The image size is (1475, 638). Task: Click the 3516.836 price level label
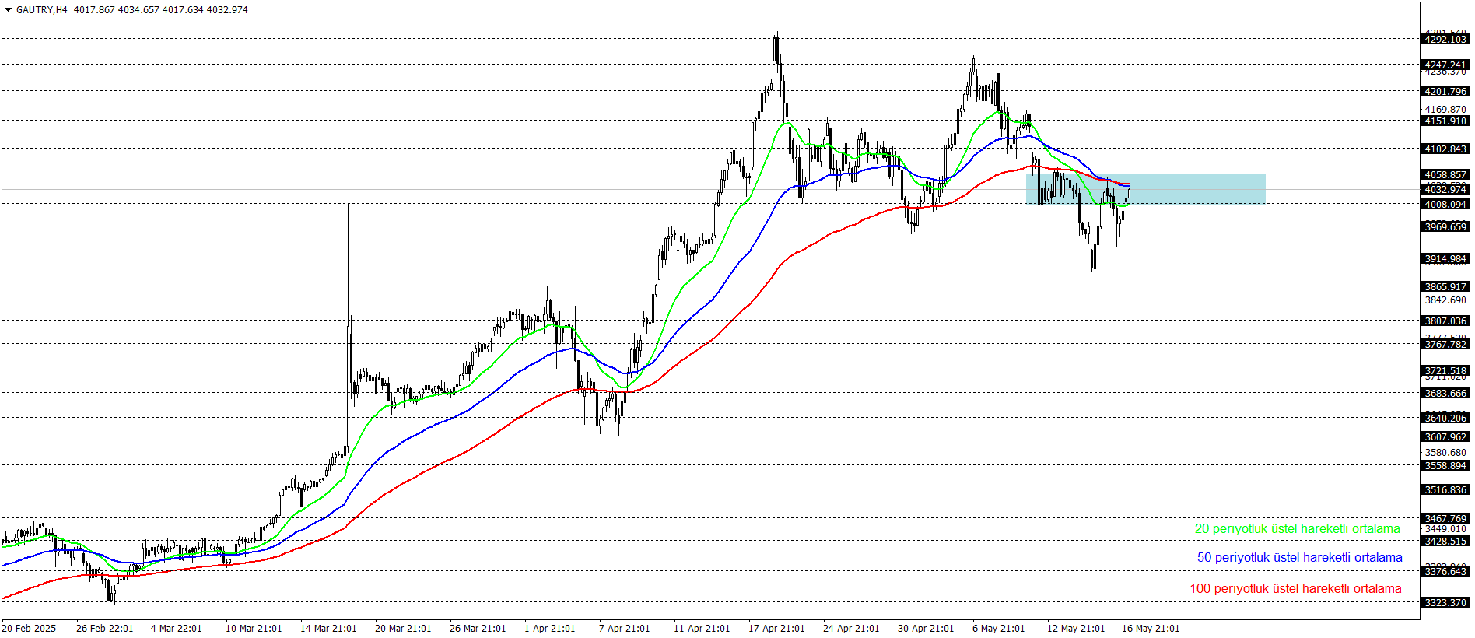(1445, 490)
